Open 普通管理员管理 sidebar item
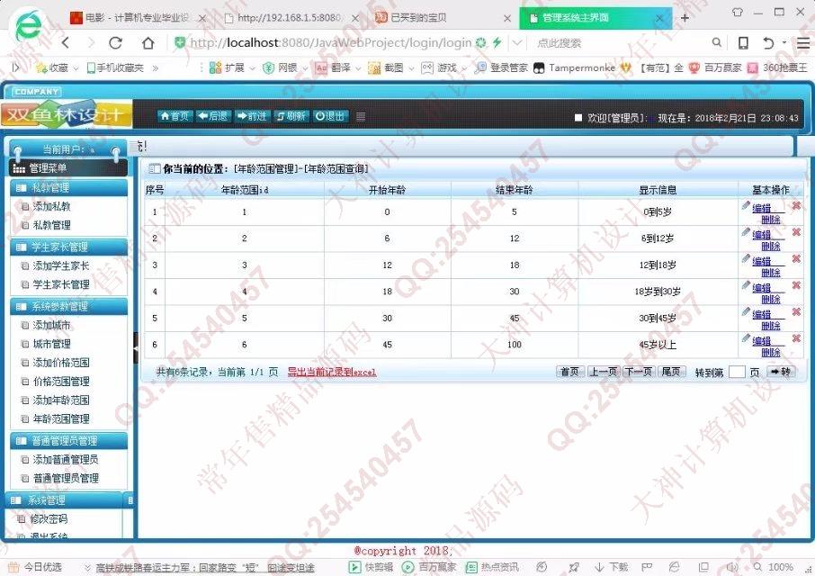The height and width of the screenshot is (576, 815). click(x=66, y=478)
